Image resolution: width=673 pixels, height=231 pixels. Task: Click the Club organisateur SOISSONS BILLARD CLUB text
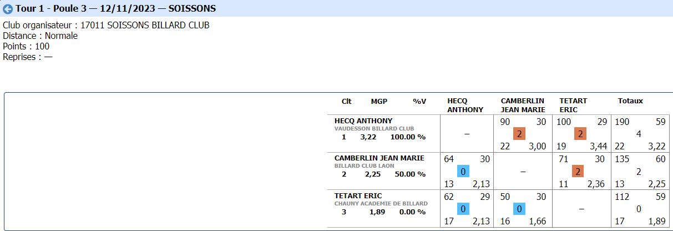click(x=107, y=26)
